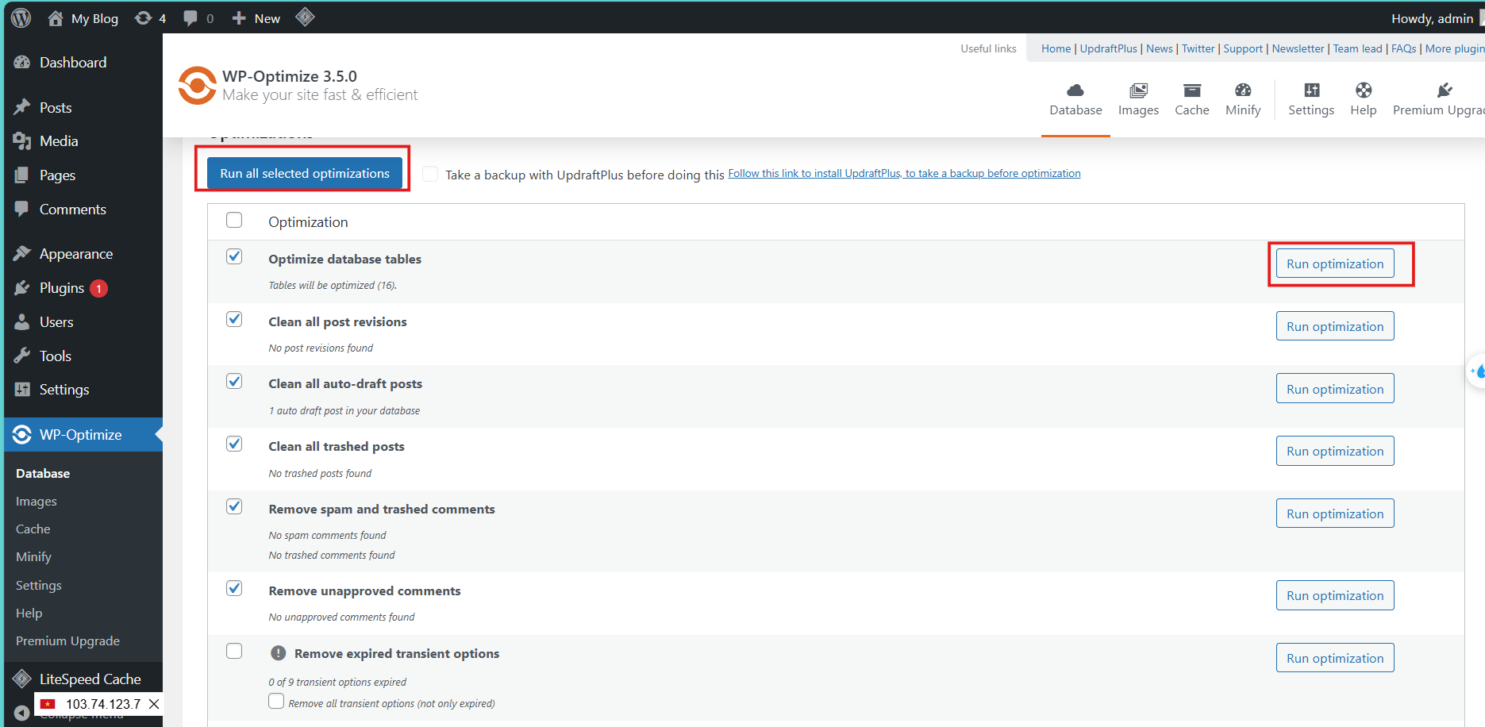Click the Premium Upgrade plug icon
The height and width of the screenshot is (727, 1485).
[1445, 90]
